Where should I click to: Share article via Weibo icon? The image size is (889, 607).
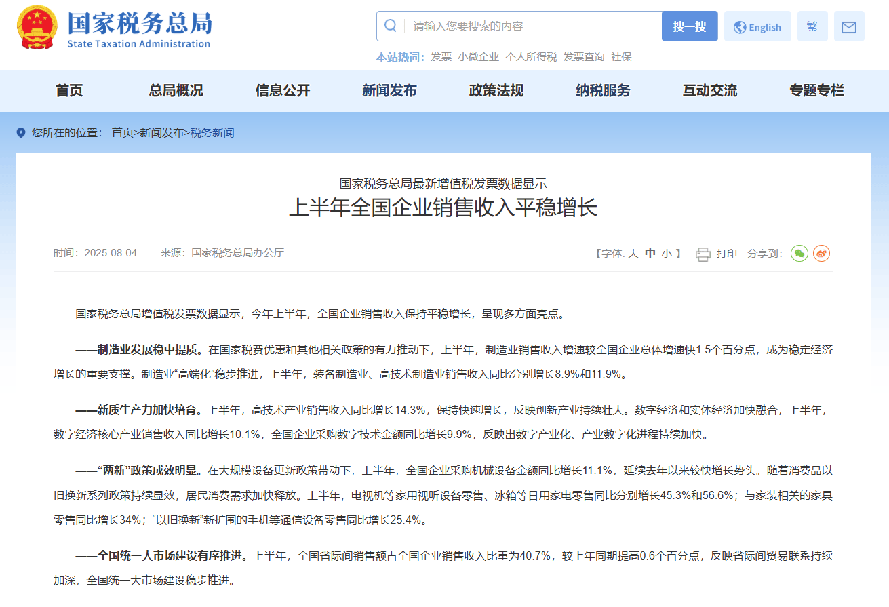821,253
